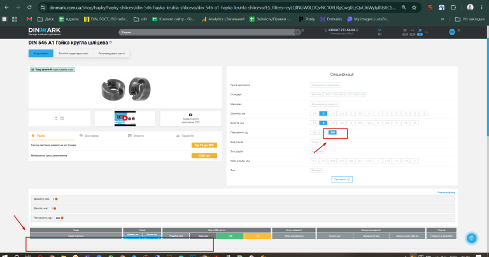Toggle height 2 option in Висота row
Viewport: 489px width, 257px height.
323,123
